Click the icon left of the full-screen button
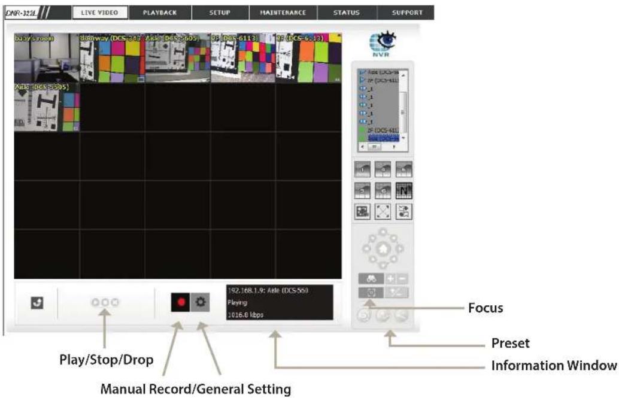 tap(362, 212)
